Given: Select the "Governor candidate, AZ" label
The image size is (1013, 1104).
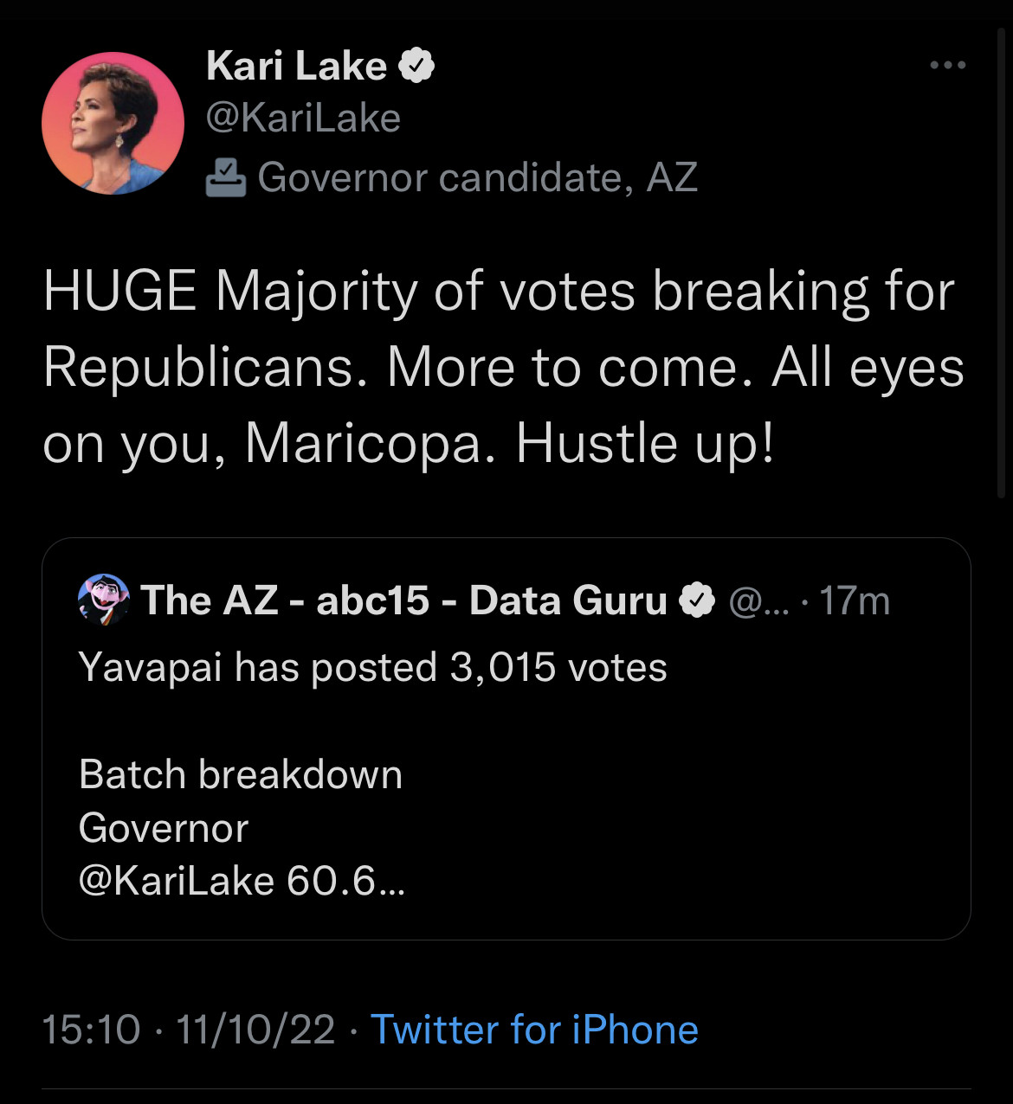Looking at the screenshot, I should coord(477,177).
